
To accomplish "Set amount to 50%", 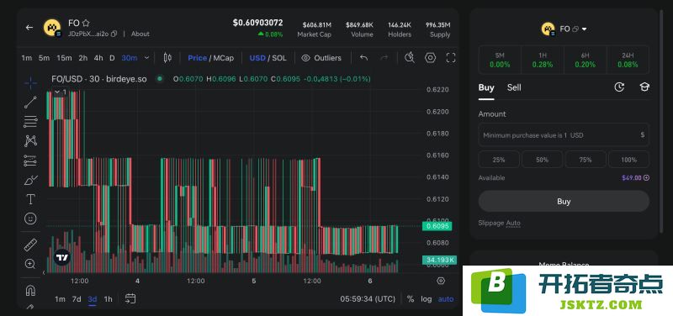I will pos(542,160).
